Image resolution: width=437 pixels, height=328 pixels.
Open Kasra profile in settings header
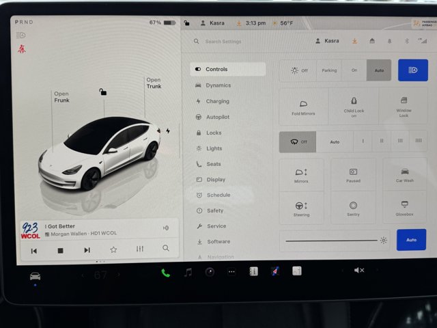click(327, 41)
